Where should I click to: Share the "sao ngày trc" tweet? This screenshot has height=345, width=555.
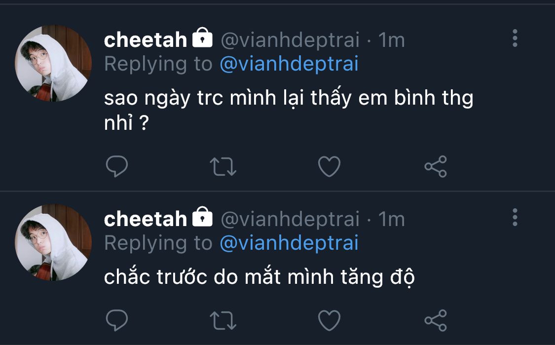click(436, 167)
